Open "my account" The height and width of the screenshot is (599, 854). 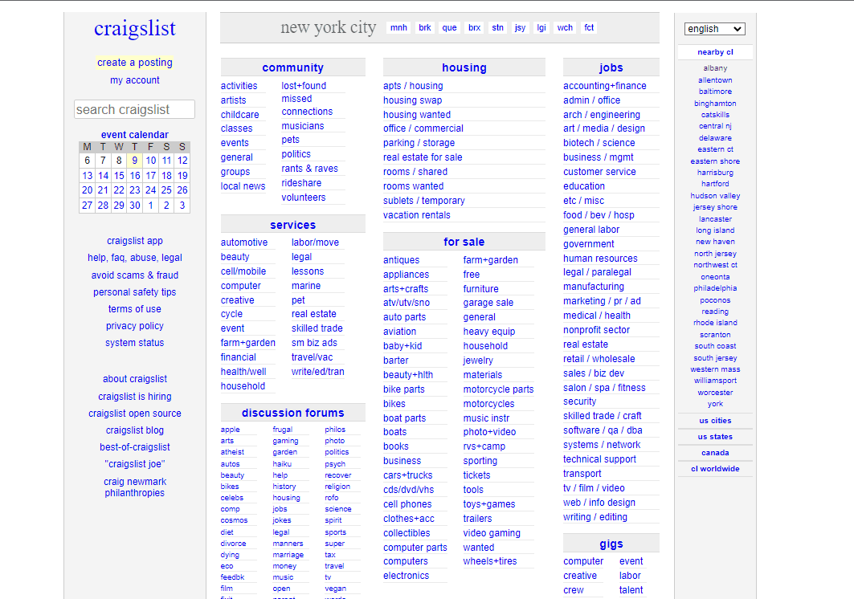click(134, 79)
